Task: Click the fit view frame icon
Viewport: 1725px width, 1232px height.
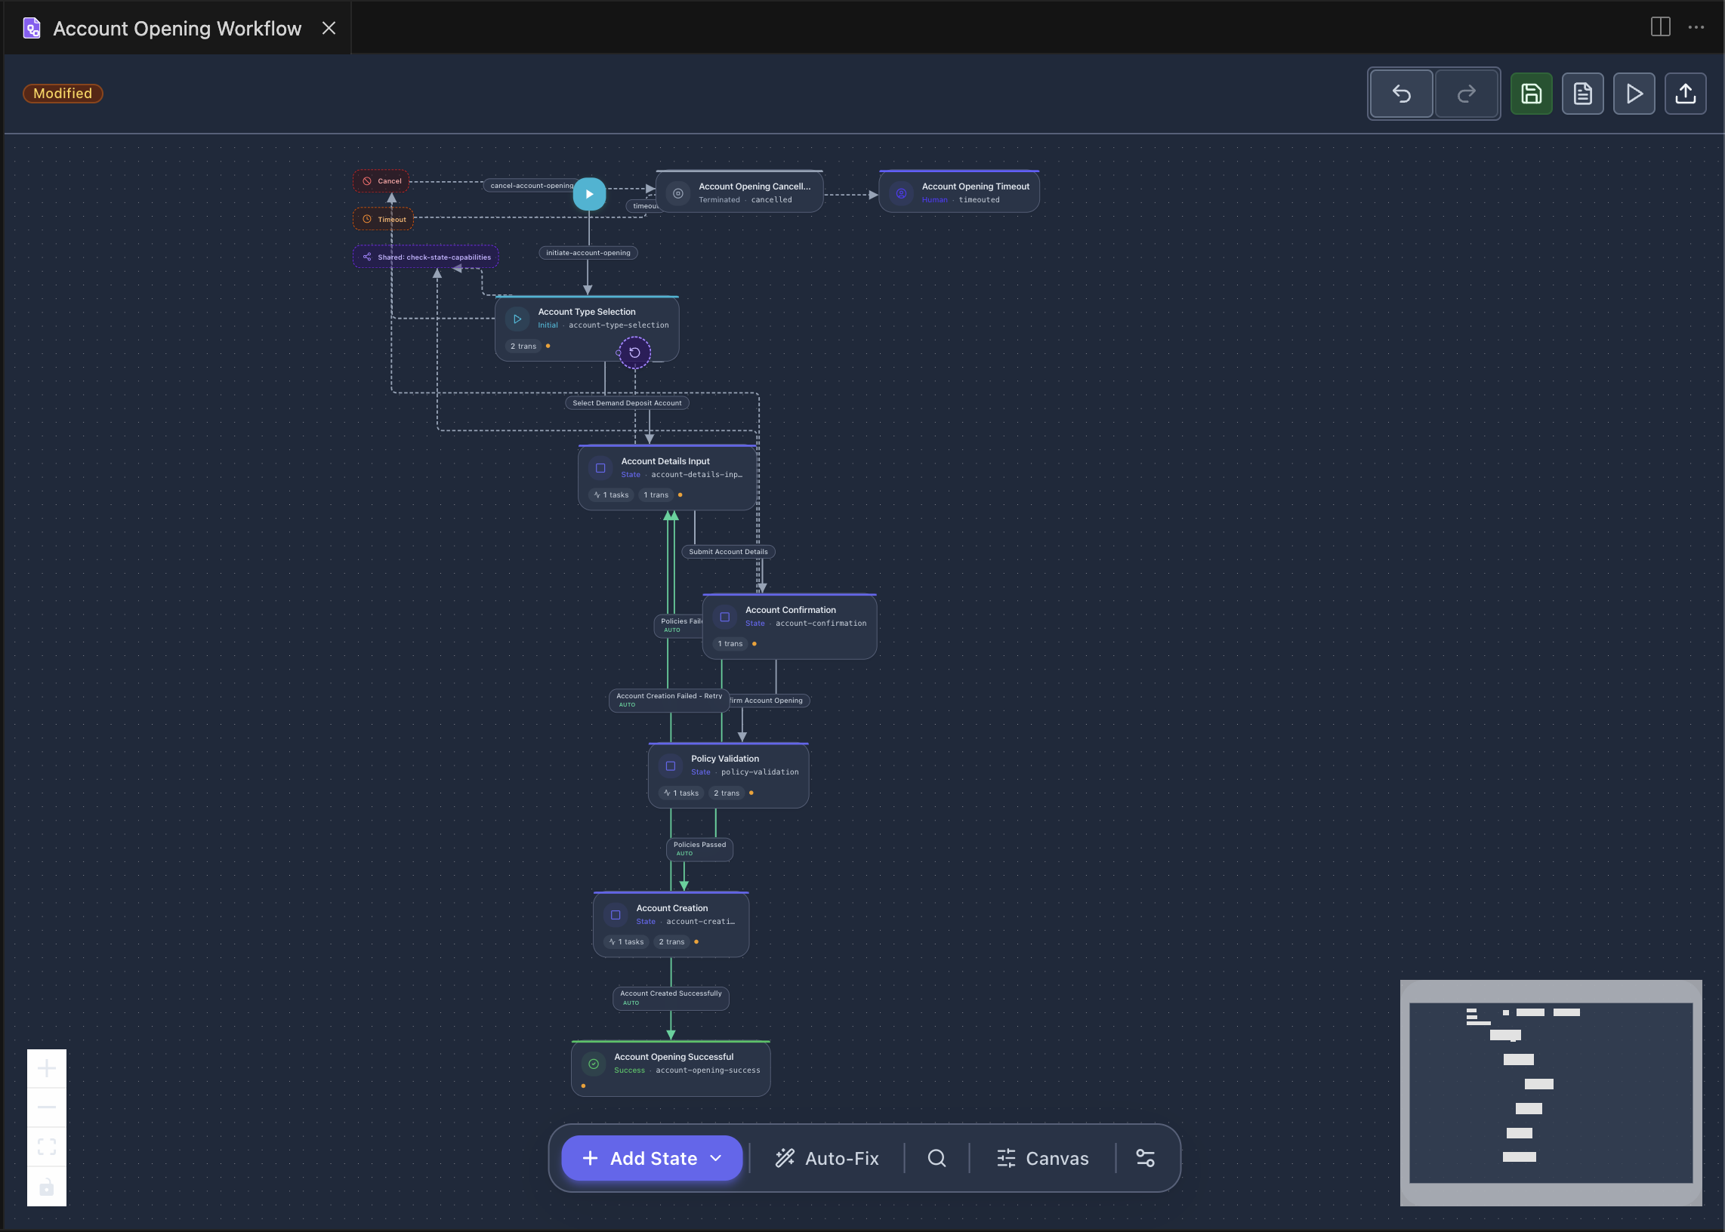Action: click(47, 1146)
